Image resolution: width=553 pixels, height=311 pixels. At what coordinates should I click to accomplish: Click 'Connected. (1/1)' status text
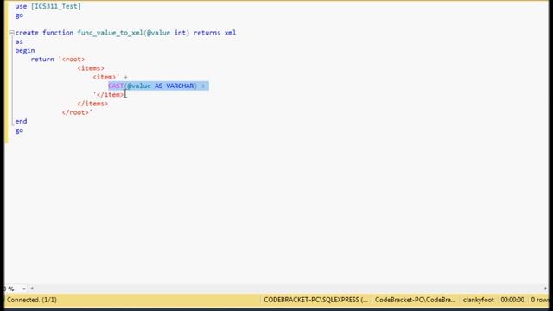pyautogui.click(x=32, y=300)
